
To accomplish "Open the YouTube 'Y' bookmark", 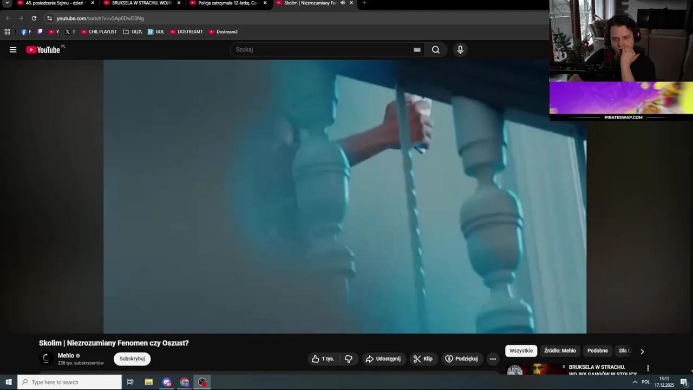I will point(54,32).
